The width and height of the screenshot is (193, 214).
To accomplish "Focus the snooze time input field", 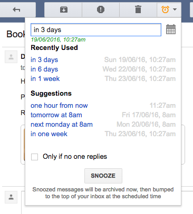I will point(96,30).
